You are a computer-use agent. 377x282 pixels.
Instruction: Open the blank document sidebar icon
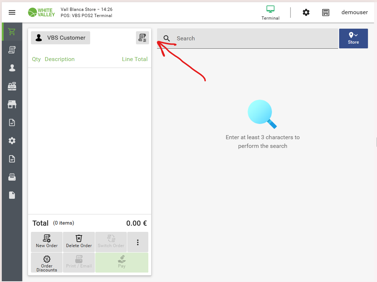pyautogui.click(x=12, y=195)
